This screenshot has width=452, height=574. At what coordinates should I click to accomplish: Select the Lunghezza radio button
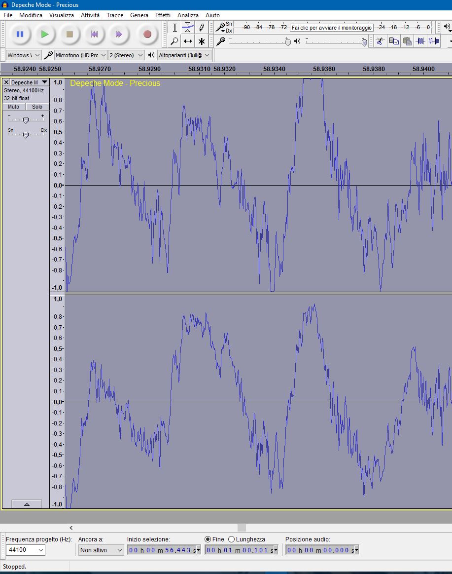[x=231, y=539]
